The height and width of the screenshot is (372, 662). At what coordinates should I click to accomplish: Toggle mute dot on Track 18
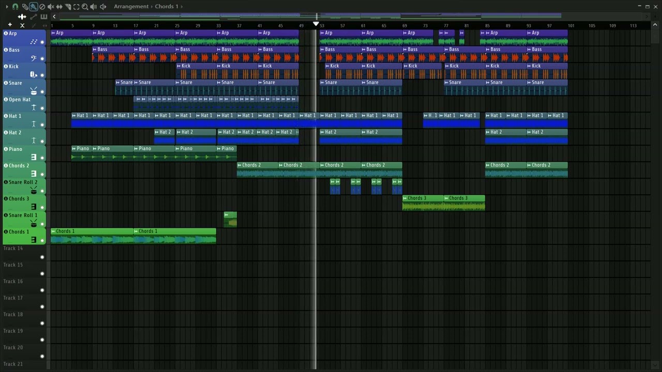tap(42, 323)
